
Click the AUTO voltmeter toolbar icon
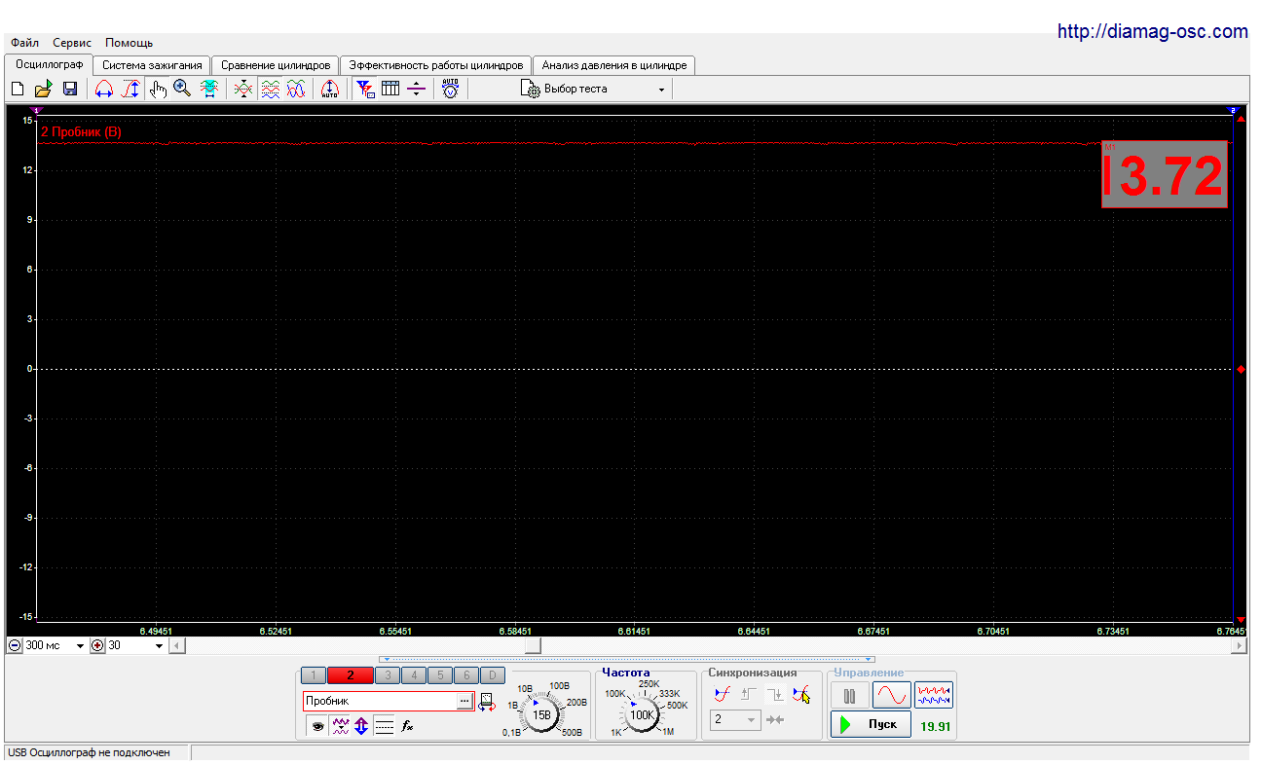click(x=450, y=89)
